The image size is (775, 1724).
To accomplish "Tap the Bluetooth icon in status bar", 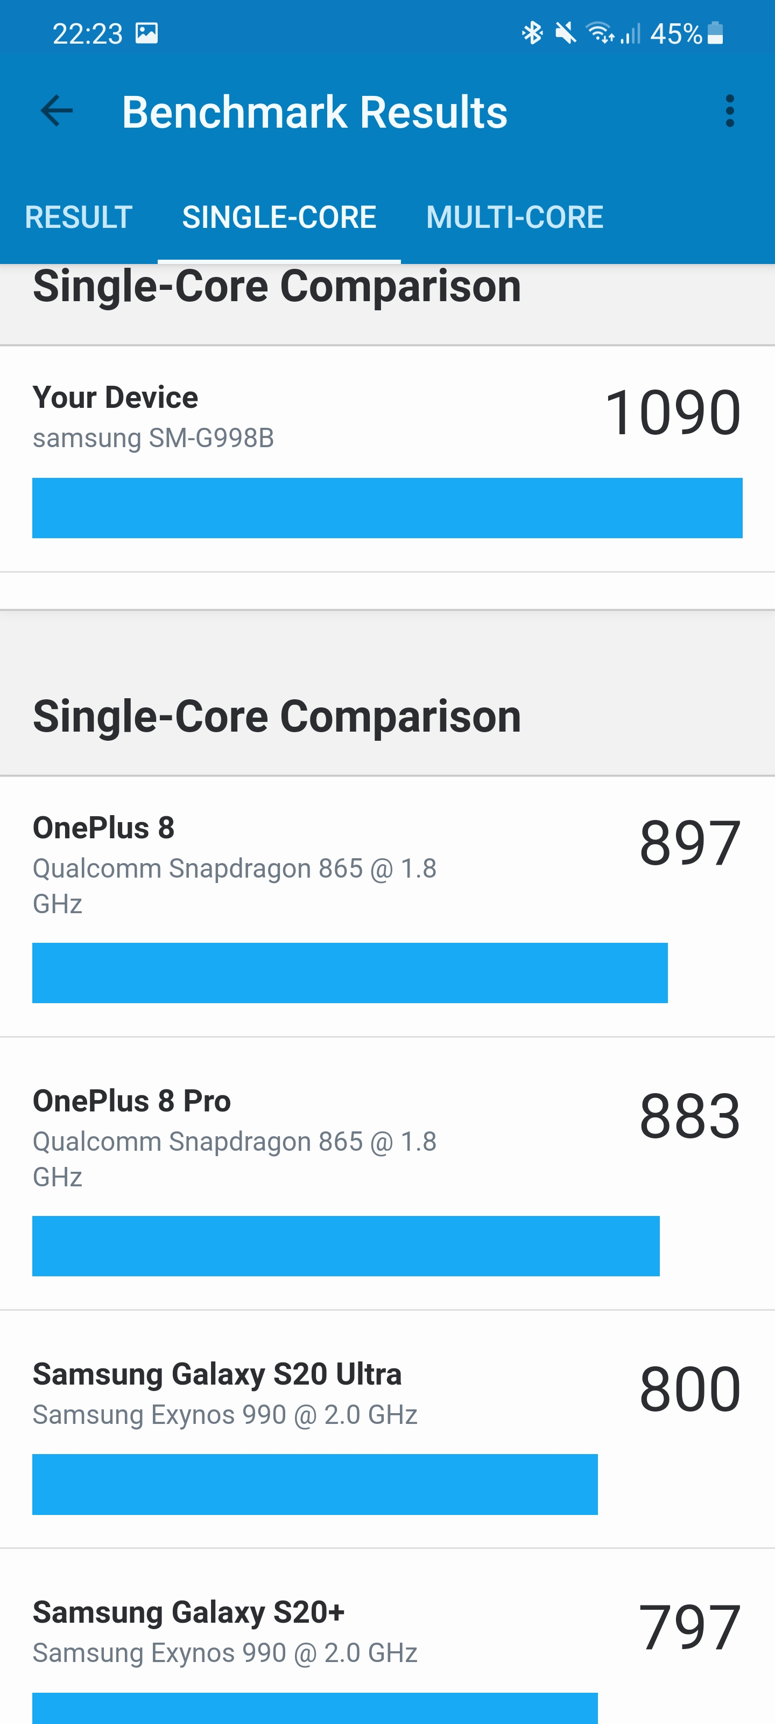I will (532, 32).
